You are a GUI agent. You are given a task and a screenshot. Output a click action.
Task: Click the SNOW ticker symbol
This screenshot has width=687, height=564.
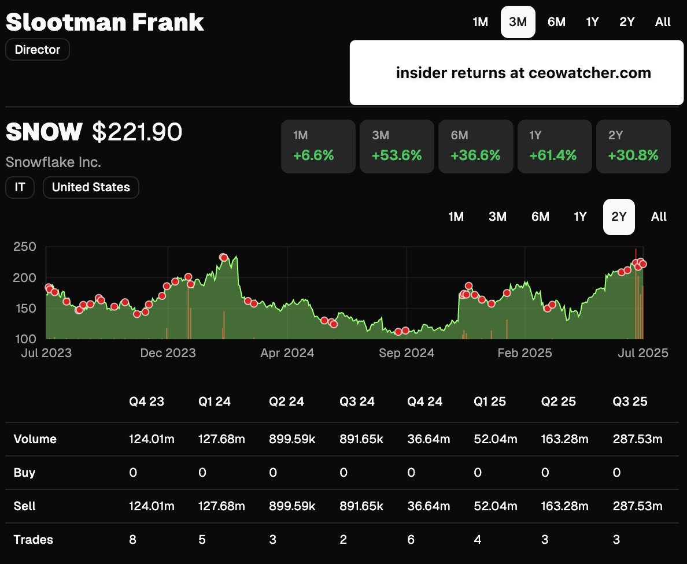click(x=44, y=131)
